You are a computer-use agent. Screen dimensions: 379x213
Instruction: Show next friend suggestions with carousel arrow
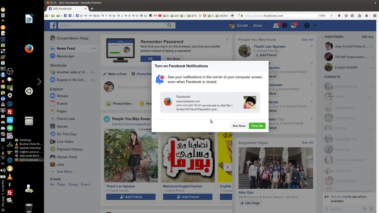coord(227,167)
